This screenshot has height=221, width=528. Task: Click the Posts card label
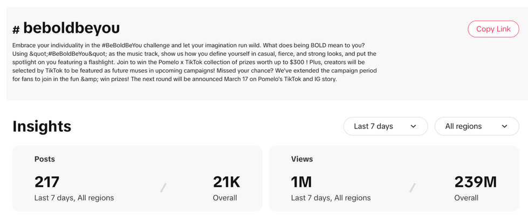click(45, 159)
